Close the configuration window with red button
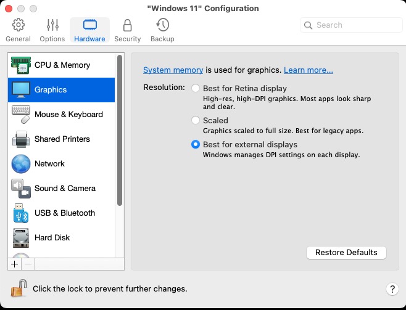Viewport: 406px width, 310px height. (x=9, y=9)
